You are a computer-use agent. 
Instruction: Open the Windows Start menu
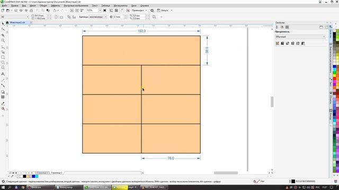(3, 187)
